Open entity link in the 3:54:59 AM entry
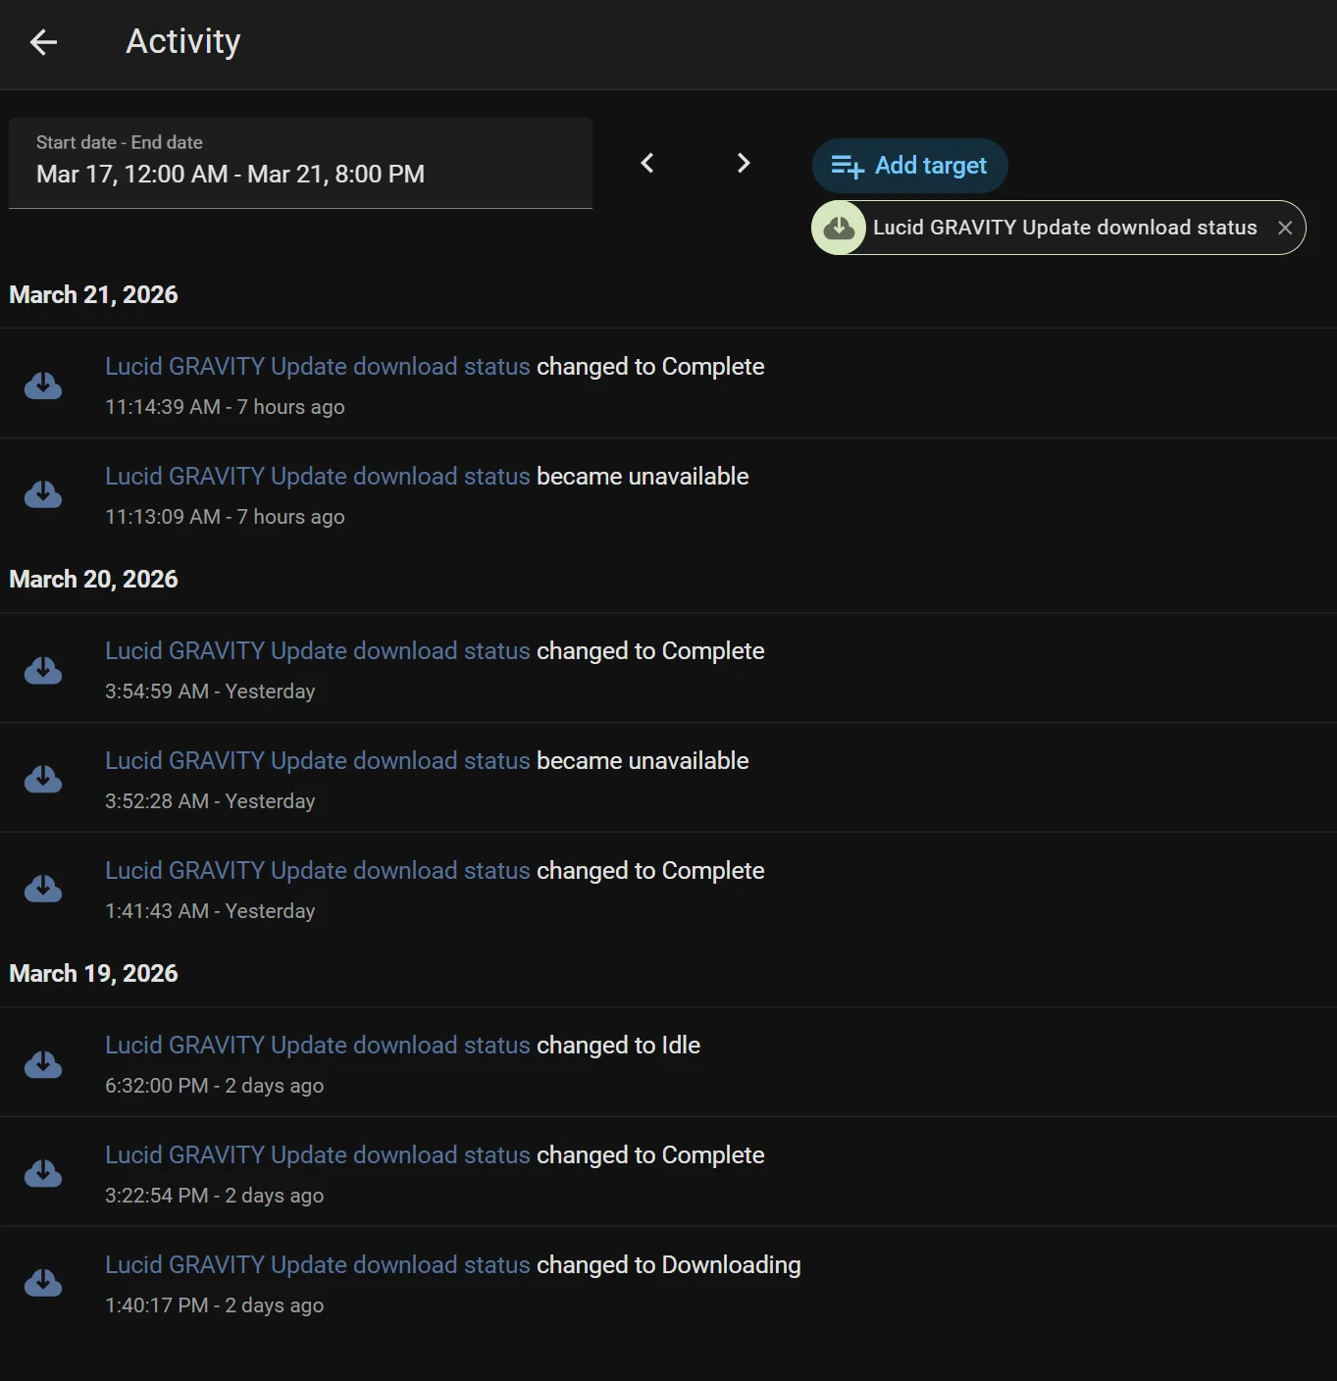1337x1381 pixels. [318, 650]
